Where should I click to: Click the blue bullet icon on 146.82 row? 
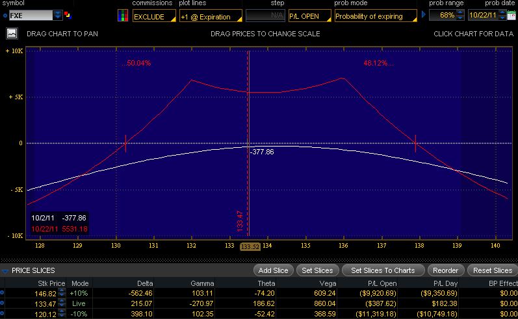coord(3,292)
